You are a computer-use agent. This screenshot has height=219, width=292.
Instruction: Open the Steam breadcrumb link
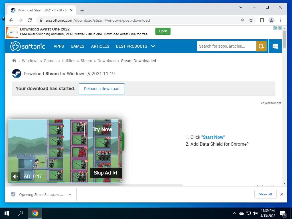(86, 61)
